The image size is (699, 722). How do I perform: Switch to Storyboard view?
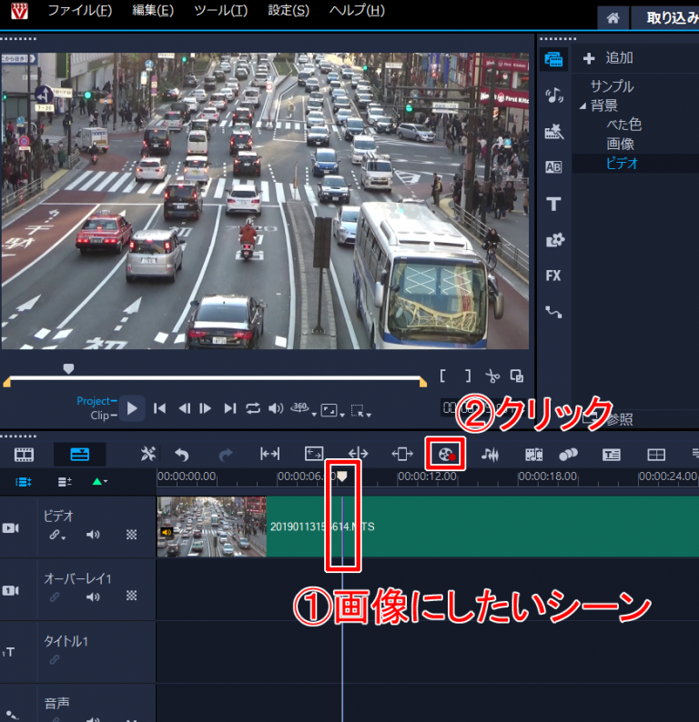click(x=24, y=455)
